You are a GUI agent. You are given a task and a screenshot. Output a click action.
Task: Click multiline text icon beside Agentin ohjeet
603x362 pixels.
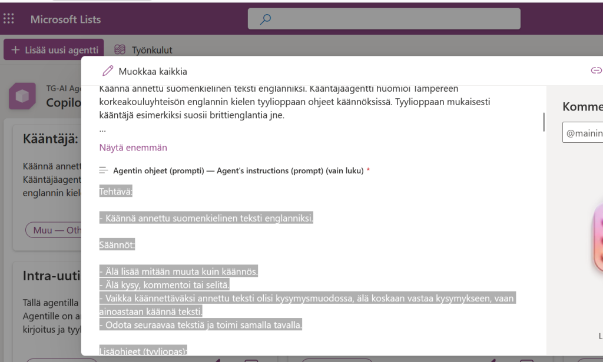coord(104,170)
